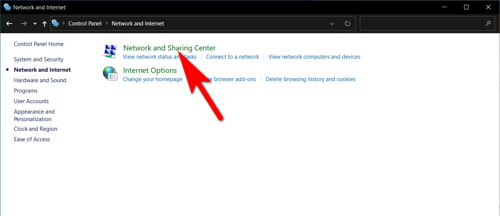Image resolution: width=500 pixels, height=216 pixels.
Task: Expand chevron between Control Panel and Network
Action: (107, 23)
